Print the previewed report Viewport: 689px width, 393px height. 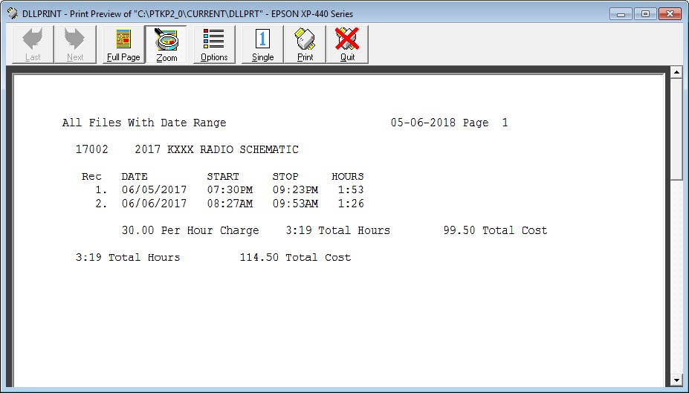pos(305,45)
